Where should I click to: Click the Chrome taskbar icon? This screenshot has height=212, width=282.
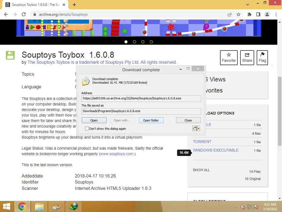(22, 206)
